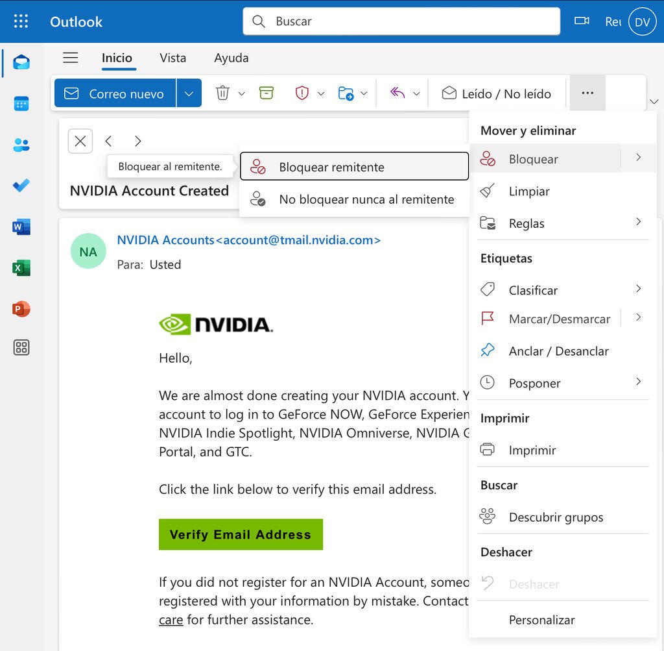Switch to the Vista tab
The width and height of the screenshot is (664, 651).
point(172,58)
